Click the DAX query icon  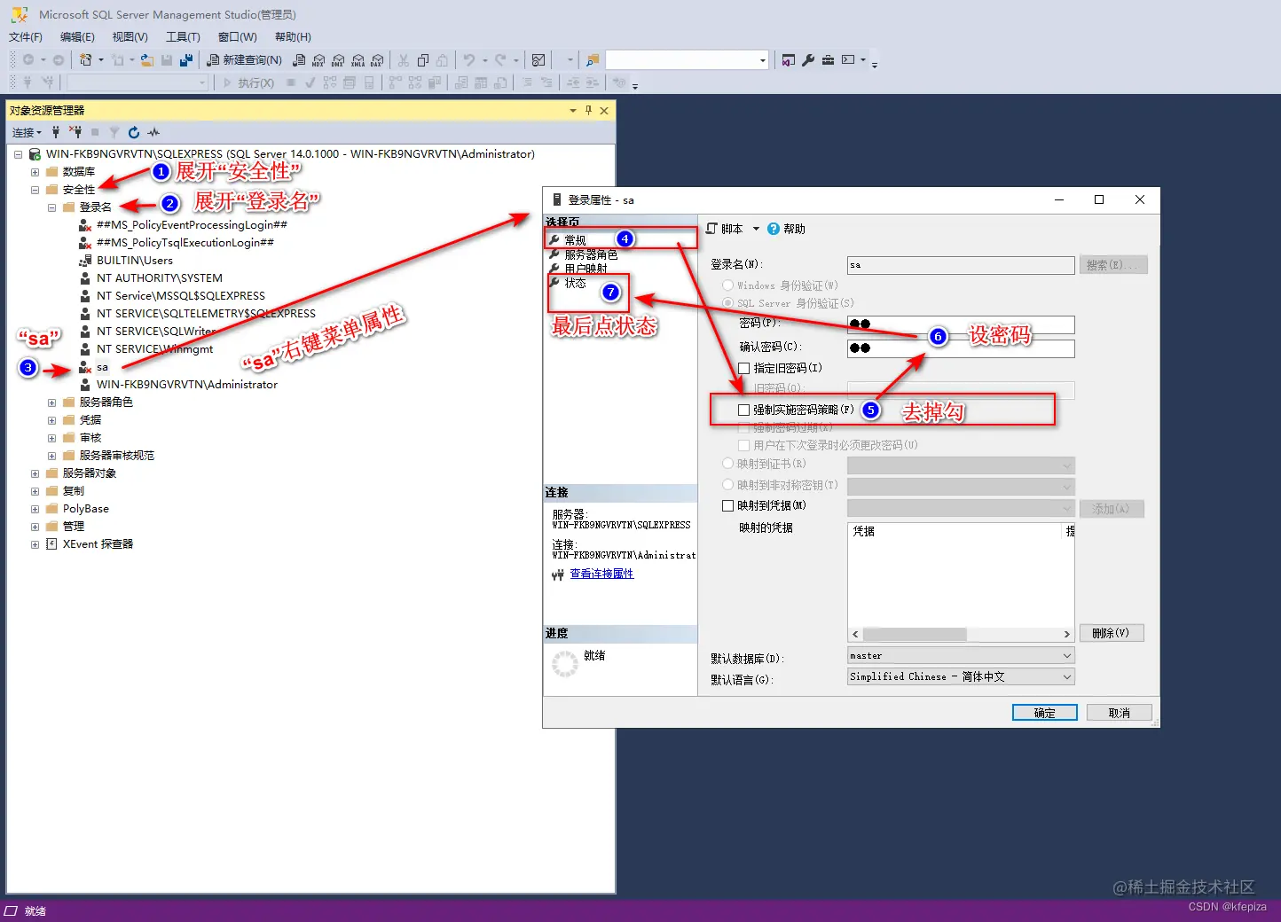[x=377, y=60]
